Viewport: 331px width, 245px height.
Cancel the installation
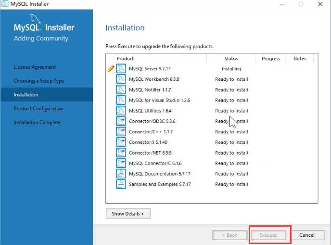(307, 235)
